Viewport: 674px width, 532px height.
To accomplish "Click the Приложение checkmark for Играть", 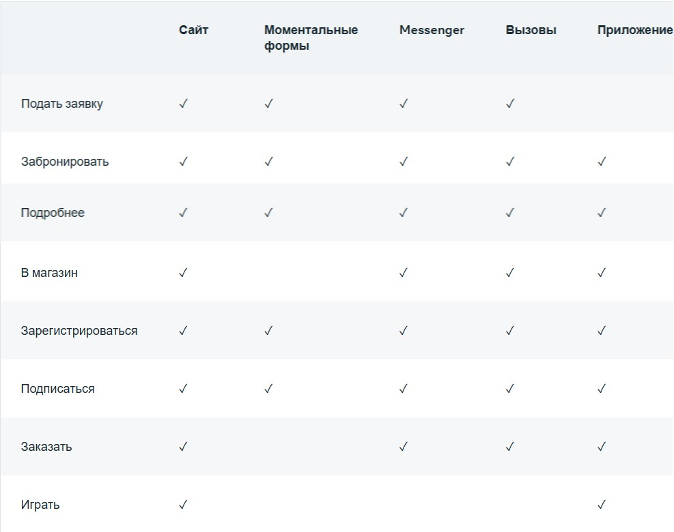I will (x=602, y=505).
